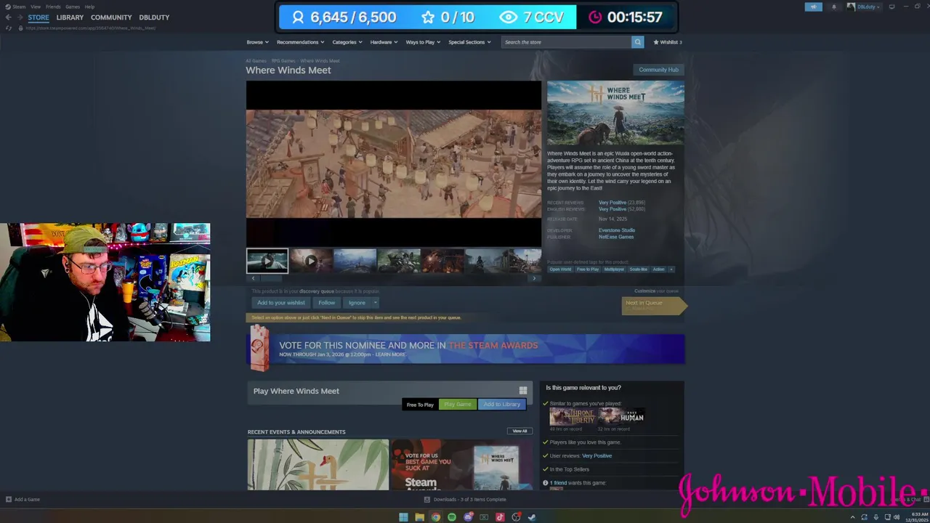930x523 pixels.
Task: Click the Steam Awards trophy icon
Action: coord(259,348)
